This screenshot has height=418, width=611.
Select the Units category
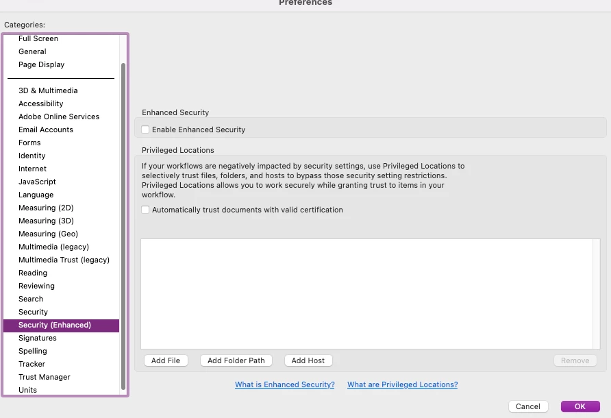click(61, 390)
